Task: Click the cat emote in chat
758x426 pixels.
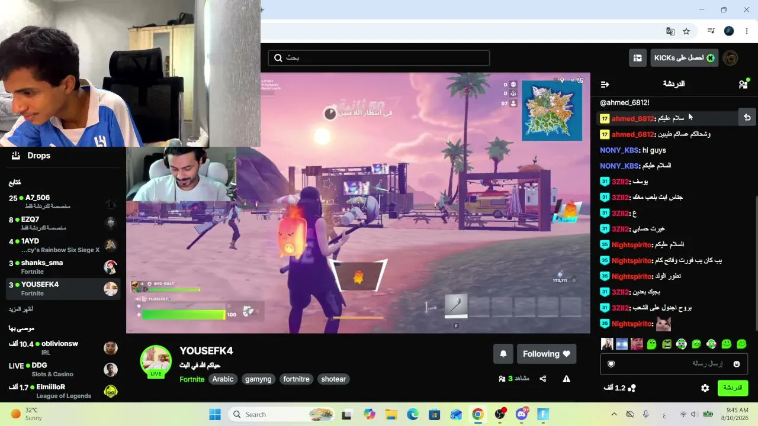Action: click(x=664, y=324)
